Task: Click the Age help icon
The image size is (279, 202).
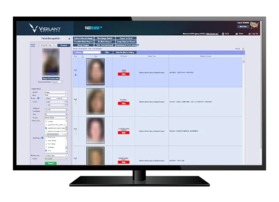Action: [x=38, y=98]
